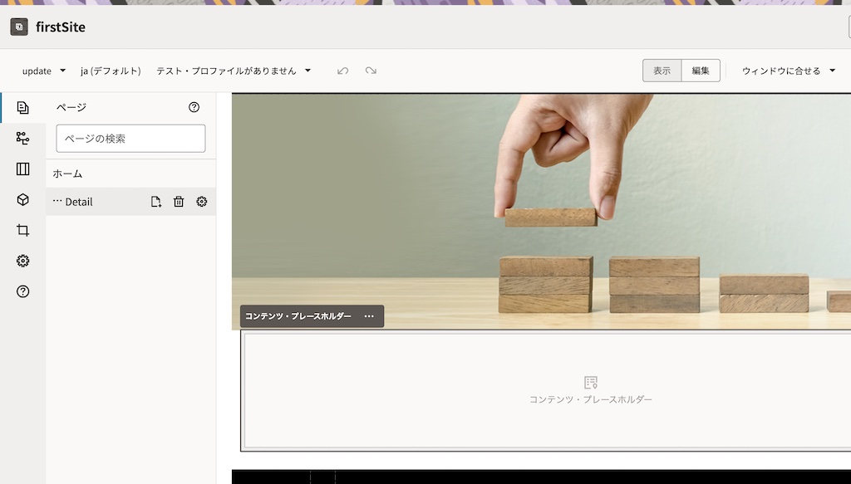Click the ページの検索 search field
The image size is (851, 484).
130,139
